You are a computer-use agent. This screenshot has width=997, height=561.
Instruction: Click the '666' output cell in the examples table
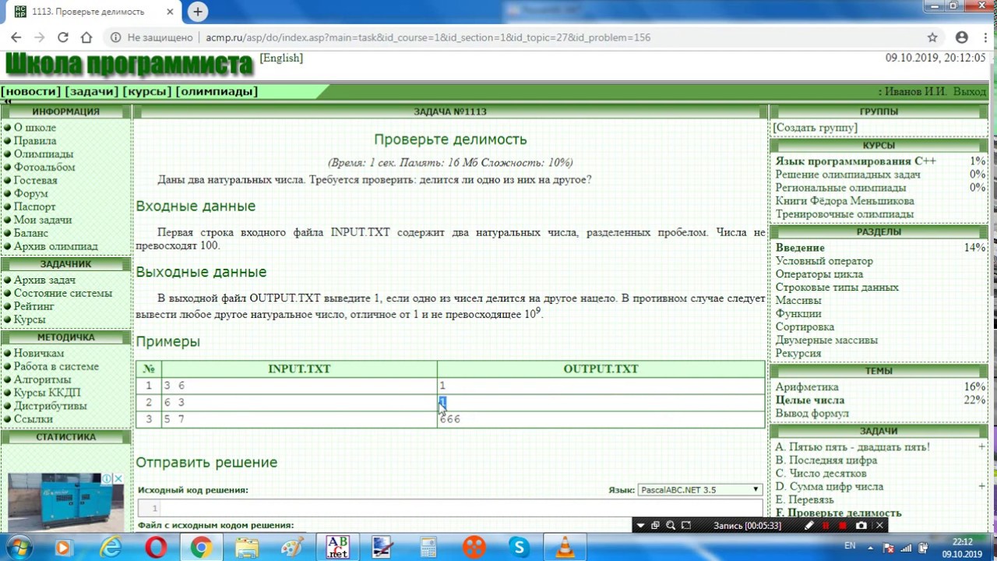click(601, 419)
